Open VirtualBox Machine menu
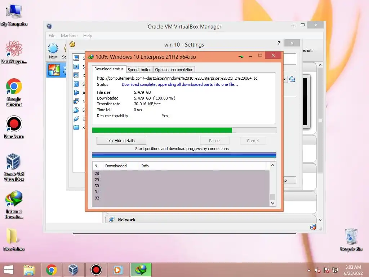369x277 pixels. (x=69, y=36)
